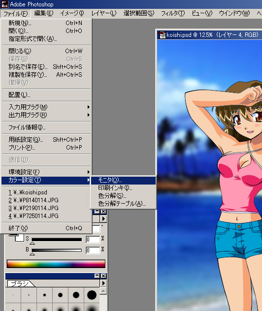Open the brushes palette flyout menu arrow
262x311 pixels.
tap(103, 283)
